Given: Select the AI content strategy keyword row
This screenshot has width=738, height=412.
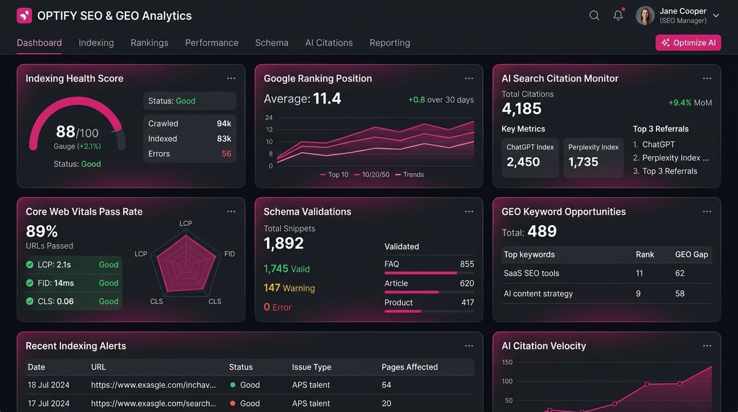Looking at the screenshot, I should coord(607,293).
